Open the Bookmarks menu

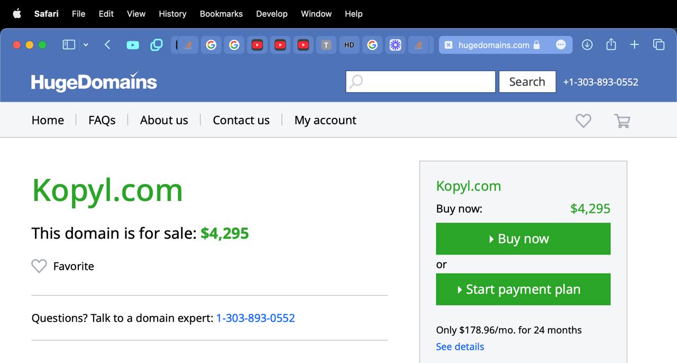(x=221, y=14)
